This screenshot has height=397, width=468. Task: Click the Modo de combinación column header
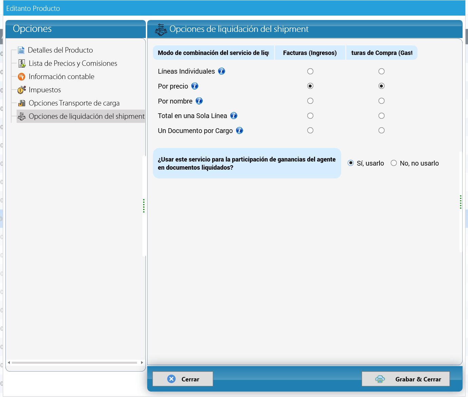213,53
